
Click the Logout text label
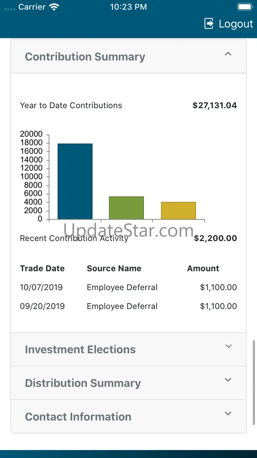tap(236, 24)
